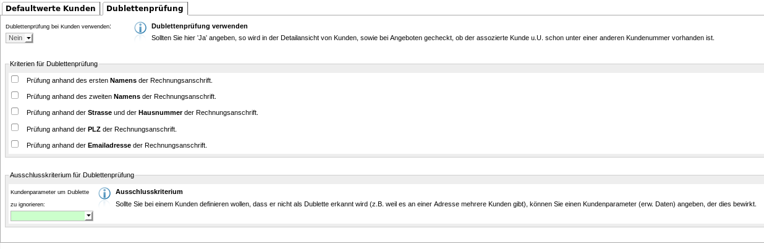764x249 pixels.
Task: Click the 'Ausschlusskriterium' heading text
Action: tap(149, 192)
